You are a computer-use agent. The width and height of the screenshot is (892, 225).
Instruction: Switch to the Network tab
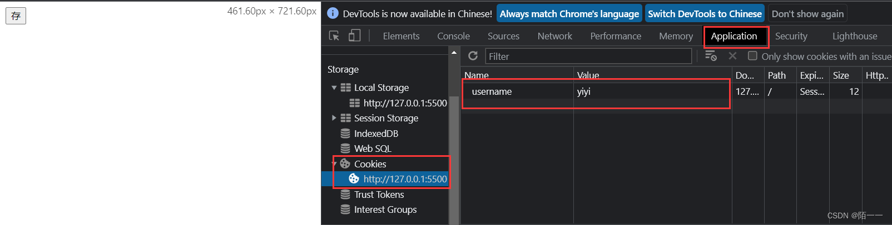coord(554,36)
